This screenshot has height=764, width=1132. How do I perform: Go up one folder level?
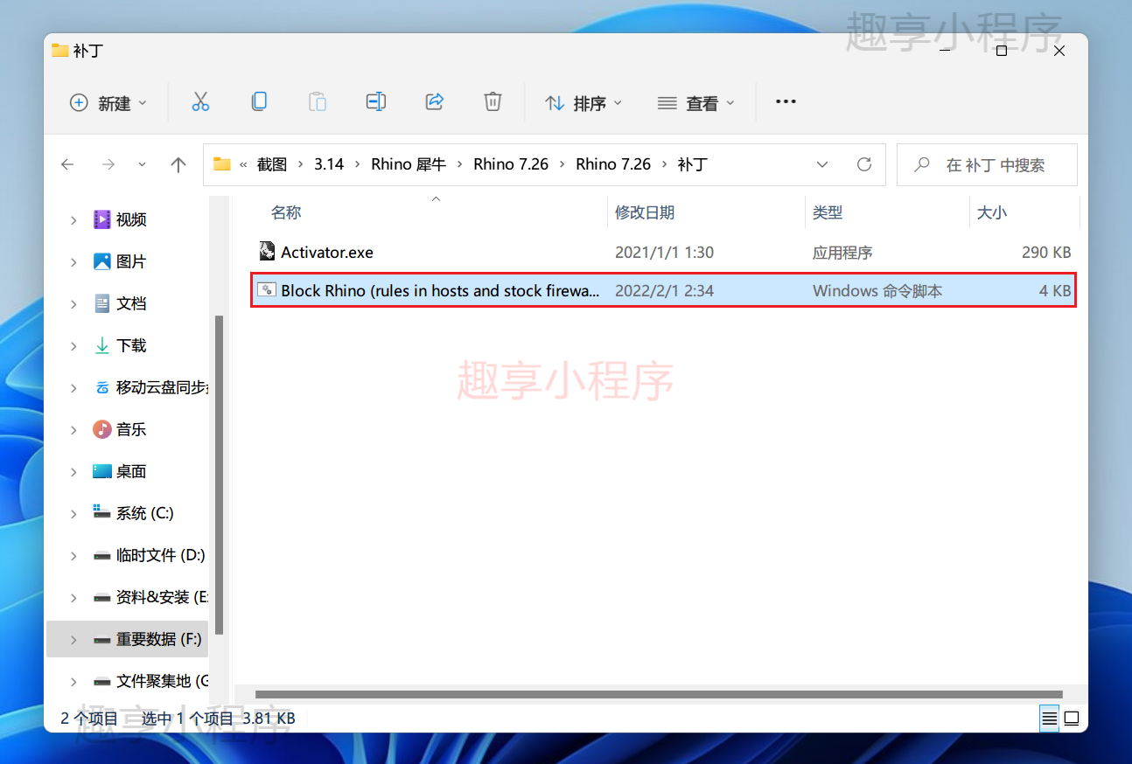[x=178, y=164]
